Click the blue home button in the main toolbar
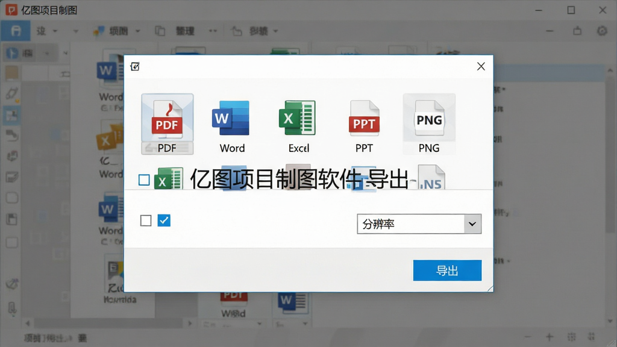The height and width of the screenshot is (347, 617). point(16,31)
